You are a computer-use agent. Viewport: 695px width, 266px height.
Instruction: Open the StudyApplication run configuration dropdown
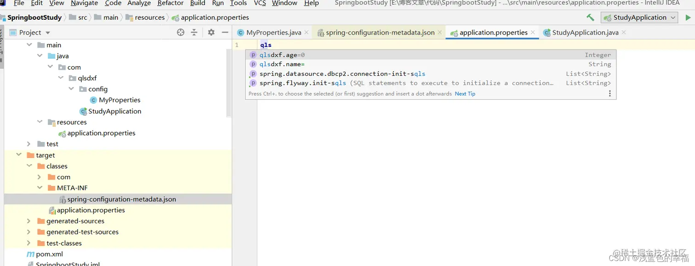pyautogui.click(x=672, y=17)
